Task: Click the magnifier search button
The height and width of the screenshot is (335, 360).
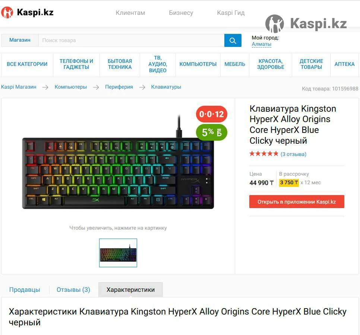Action: pyautogui.click(x=233, y=40)
